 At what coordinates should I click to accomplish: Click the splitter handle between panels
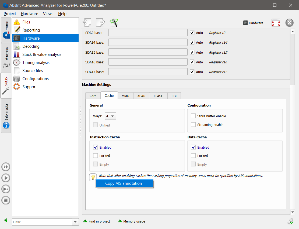pyautogui.click(x=80, y=121)
